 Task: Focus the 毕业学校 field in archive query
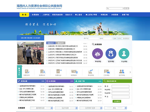[121, 90]
